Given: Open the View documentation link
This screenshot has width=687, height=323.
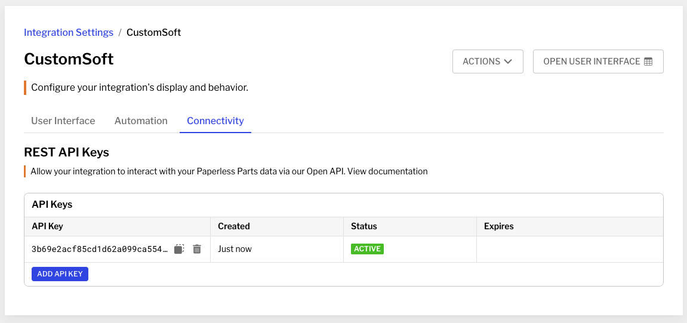Looking at the screenshot, I should click(x=388, y=171).
